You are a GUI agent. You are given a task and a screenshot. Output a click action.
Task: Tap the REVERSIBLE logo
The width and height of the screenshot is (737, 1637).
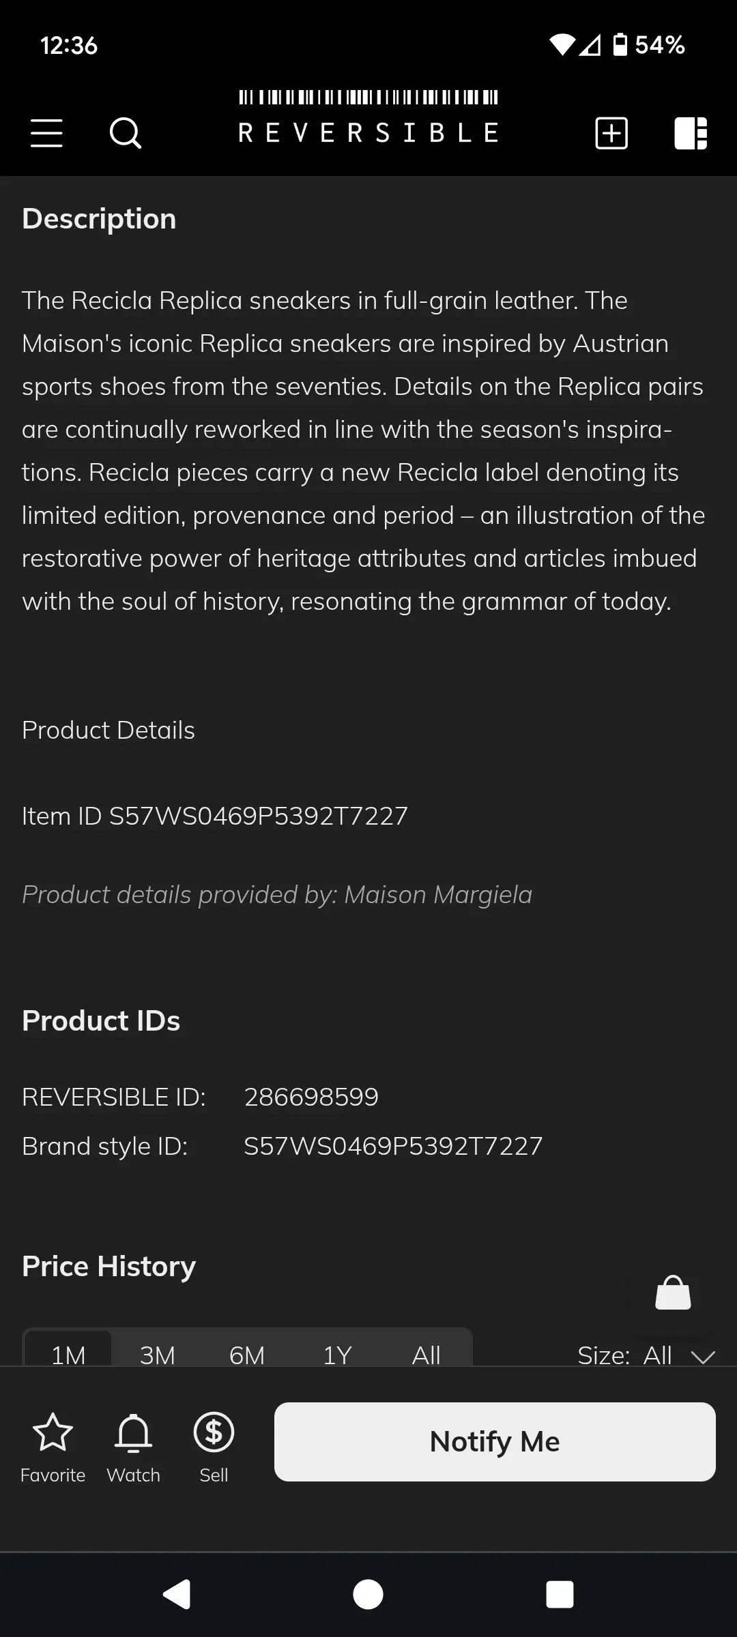click(369, 117)
